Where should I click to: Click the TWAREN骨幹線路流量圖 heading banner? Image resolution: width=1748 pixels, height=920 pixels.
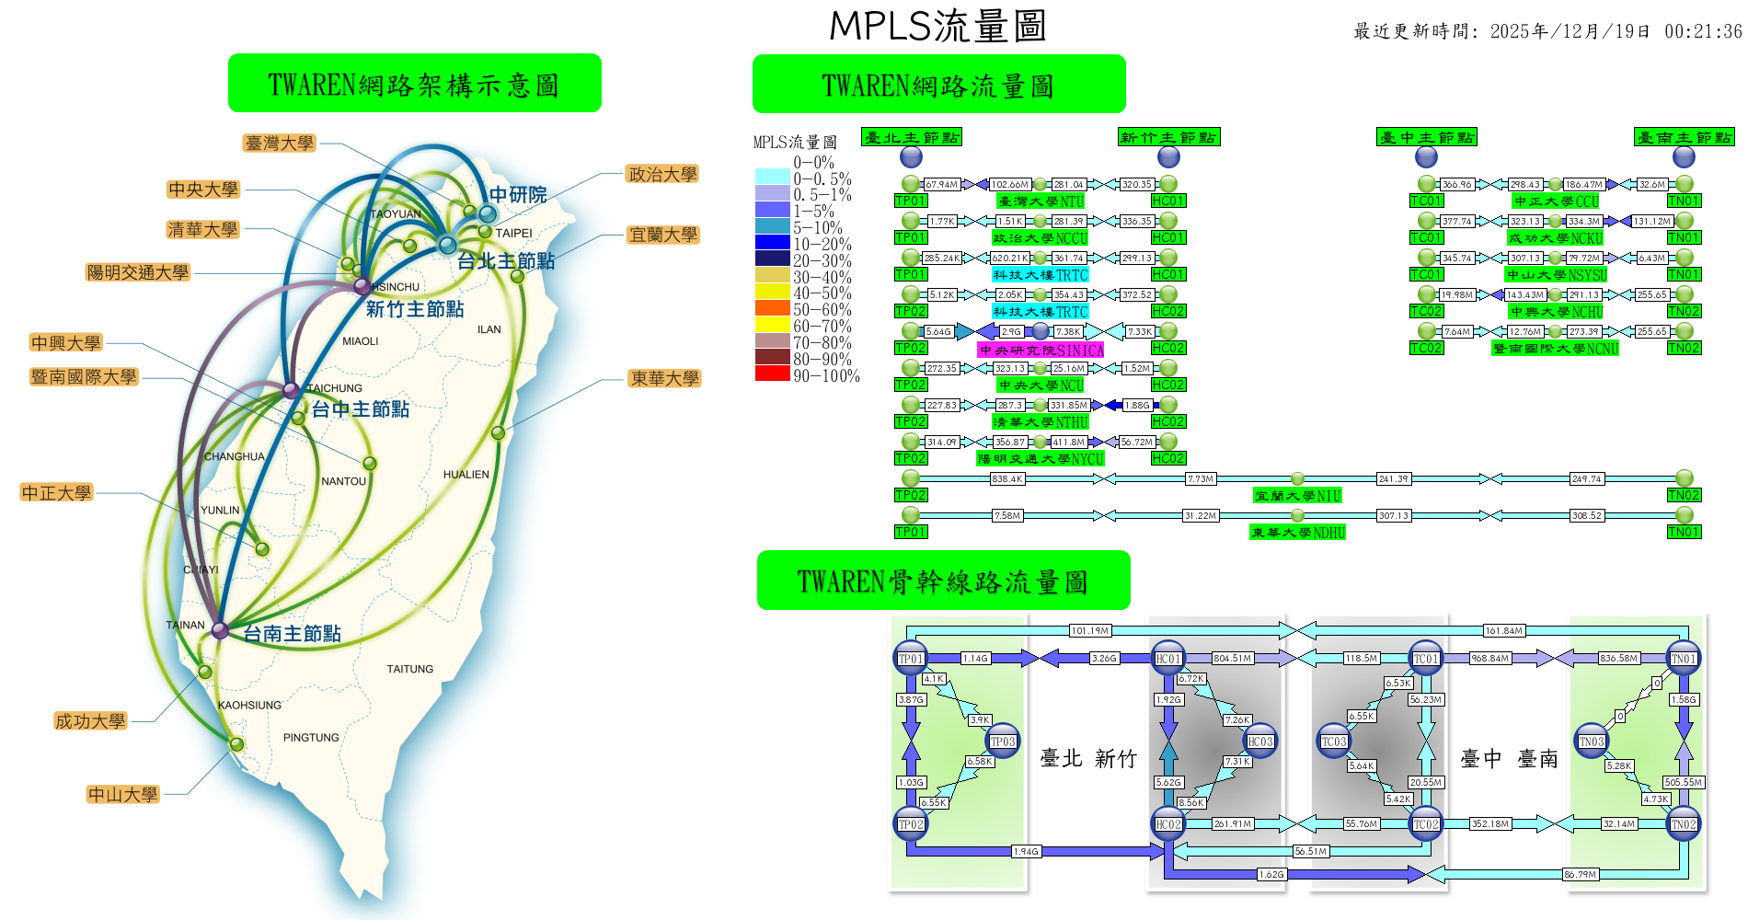pos(943,581)
